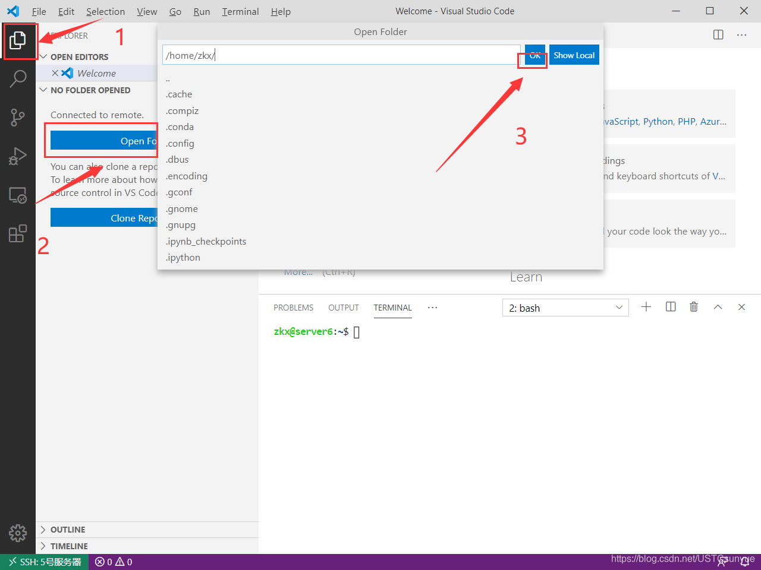Click OK in Open Folder dialog

tap(535, 55)
